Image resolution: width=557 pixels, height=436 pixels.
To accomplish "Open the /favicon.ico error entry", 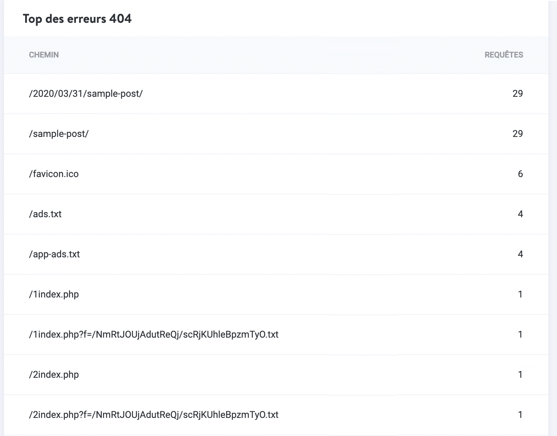I will point(54,174).
